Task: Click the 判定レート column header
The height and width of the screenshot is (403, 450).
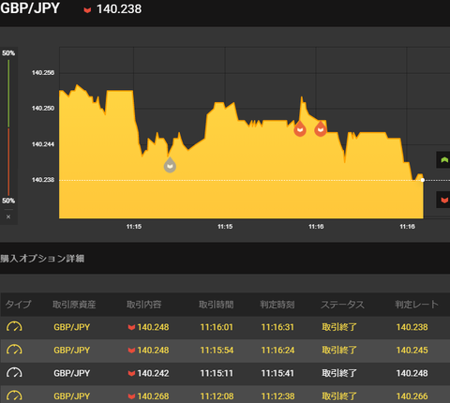Action: (416, 305)
